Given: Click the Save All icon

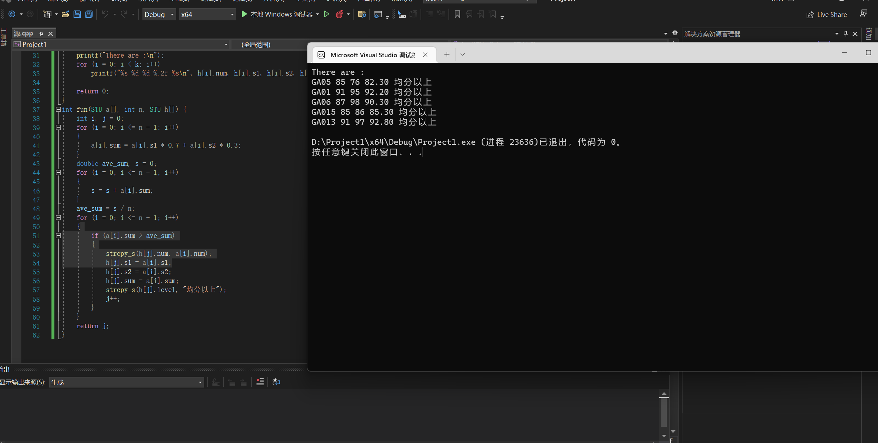Looking at the screenshot, I should point(89,14).
